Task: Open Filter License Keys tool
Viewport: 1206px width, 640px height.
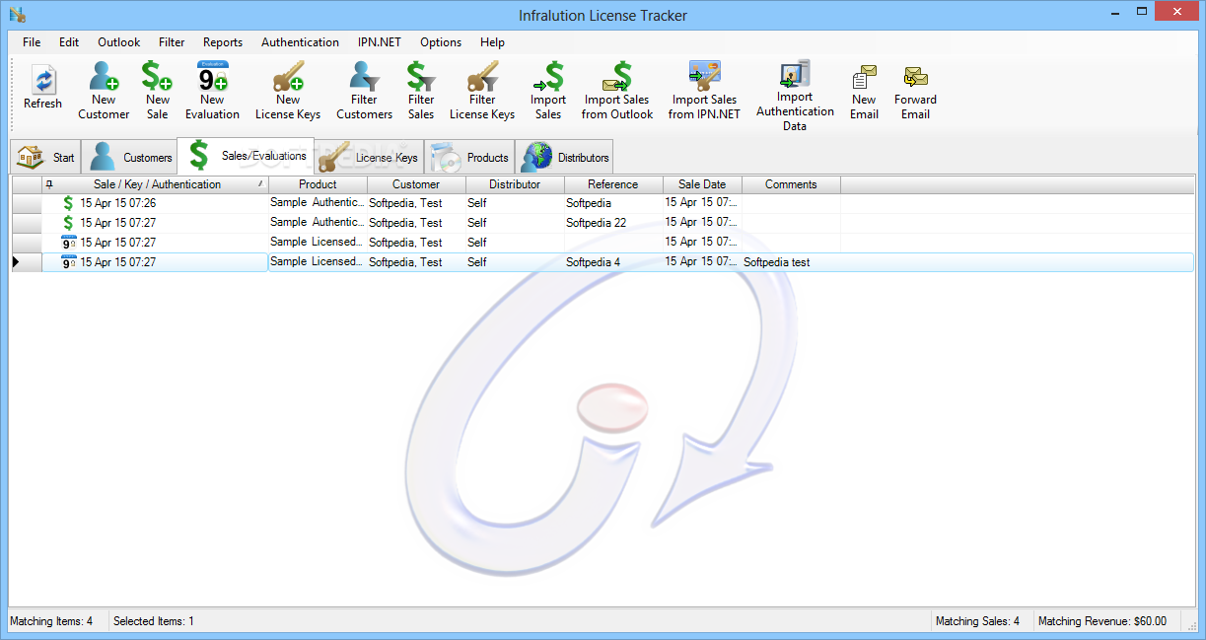Action: [x=482, y=91]
